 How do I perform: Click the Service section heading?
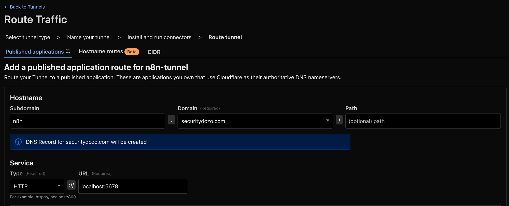(x=22, y=163)
